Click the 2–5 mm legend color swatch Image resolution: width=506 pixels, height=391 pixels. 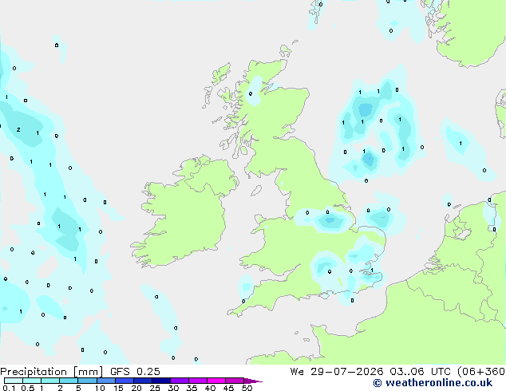point(69,381)
